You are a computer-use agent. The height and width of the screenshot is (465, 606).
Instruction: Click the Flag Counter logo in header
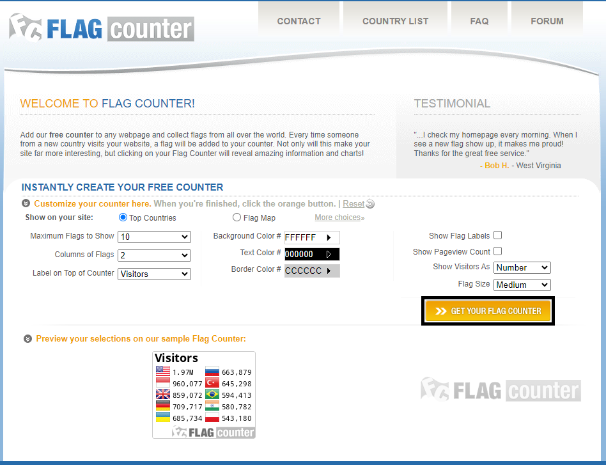(102, 28)
